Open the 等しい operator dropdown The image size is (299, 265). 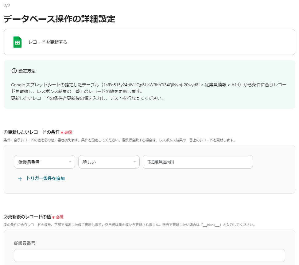[109, 162]
